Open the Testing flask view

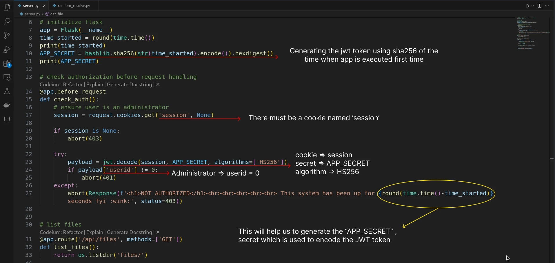[x=7, y=91]
